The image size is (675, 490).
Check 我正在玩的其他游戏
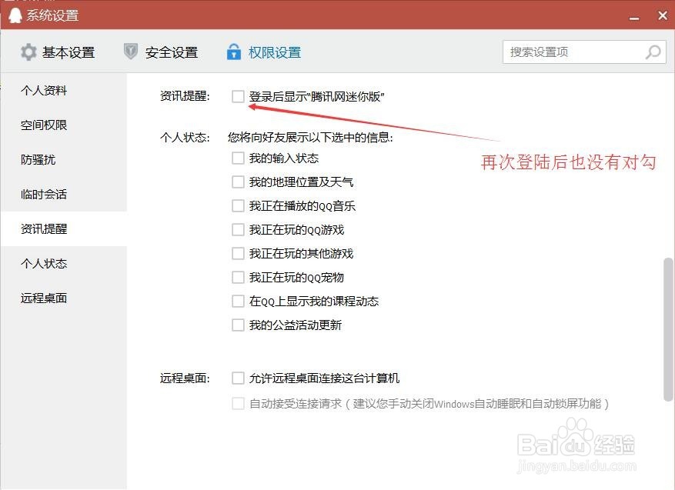click(x=239, y=253)
